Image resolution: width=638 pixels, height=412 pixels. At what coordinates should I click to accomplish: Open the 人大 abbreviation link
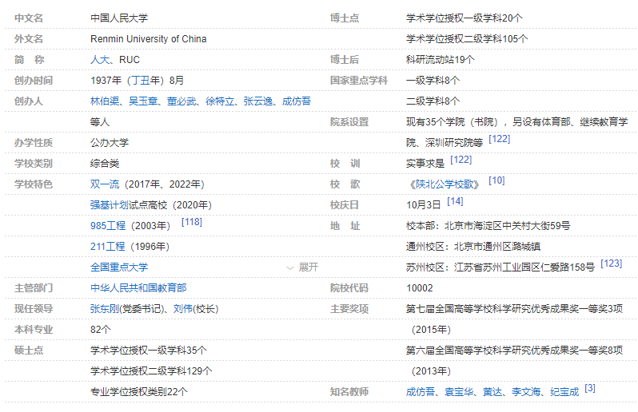click(100, 60)
